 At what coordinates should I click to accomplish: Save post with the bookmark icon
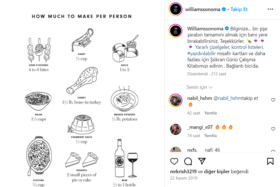[270, 161]
